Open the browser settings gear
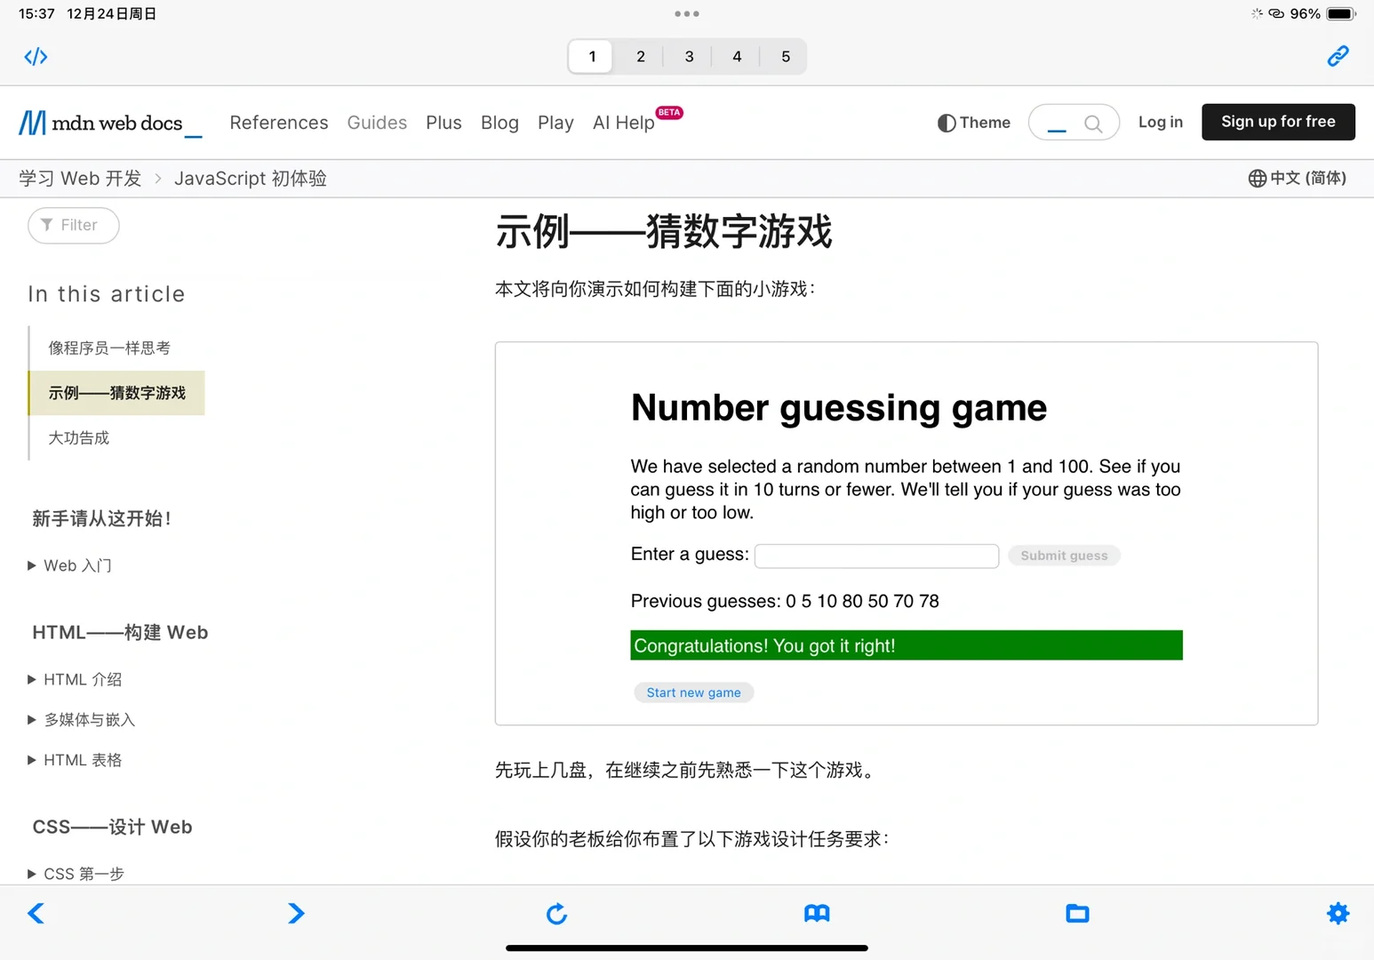Viewport: 1374px width, 960px height. (x=1338, y=913)
